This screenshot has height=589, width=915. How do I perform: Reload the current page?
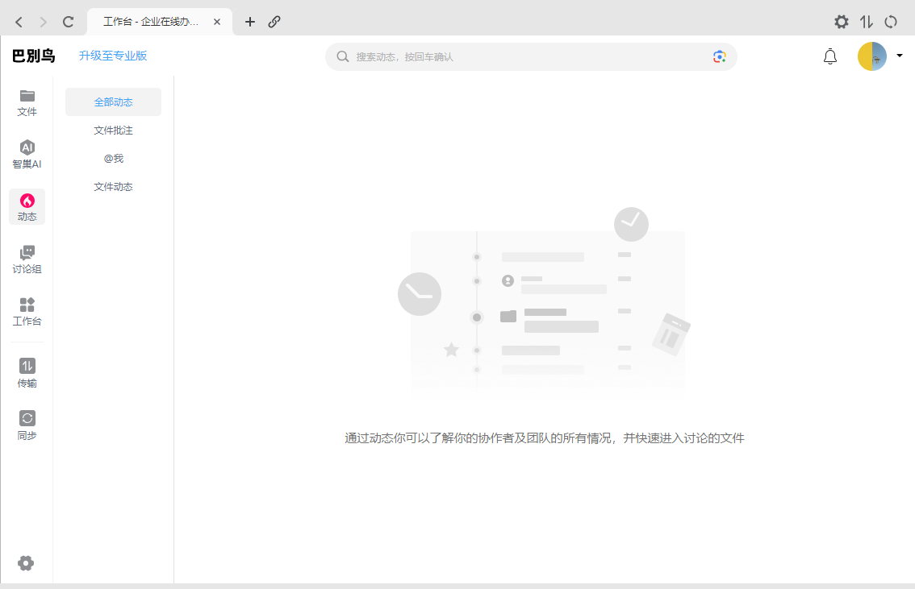(x=69, y=22)
